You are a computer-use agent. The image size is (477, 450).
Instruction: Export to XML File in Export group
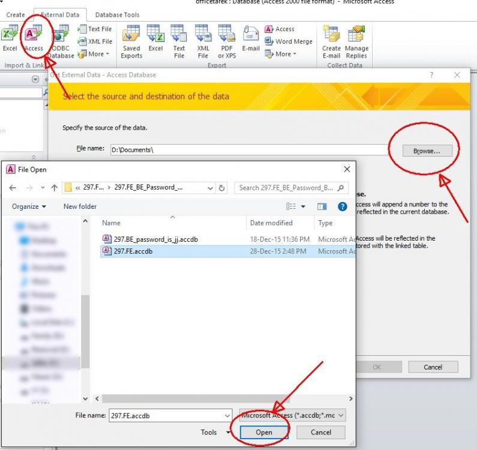click(x=203, y=41)
